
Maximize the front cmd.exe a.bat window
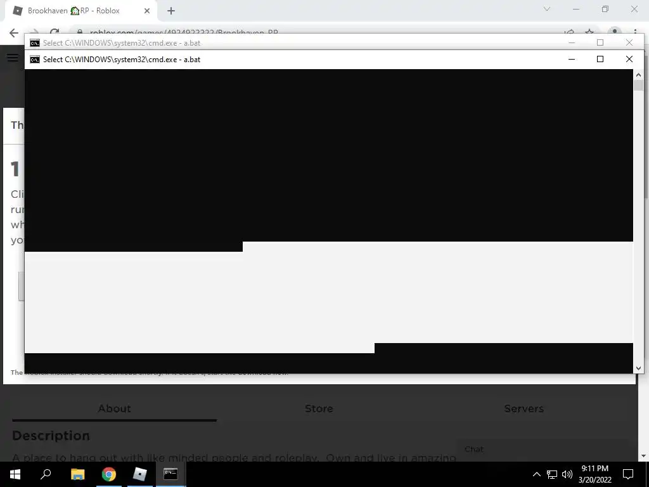pyautogui.click(x=600, y=59)
